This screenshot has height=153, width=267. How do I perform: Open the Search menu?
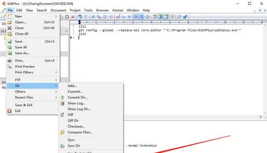(x=42, y=10)
